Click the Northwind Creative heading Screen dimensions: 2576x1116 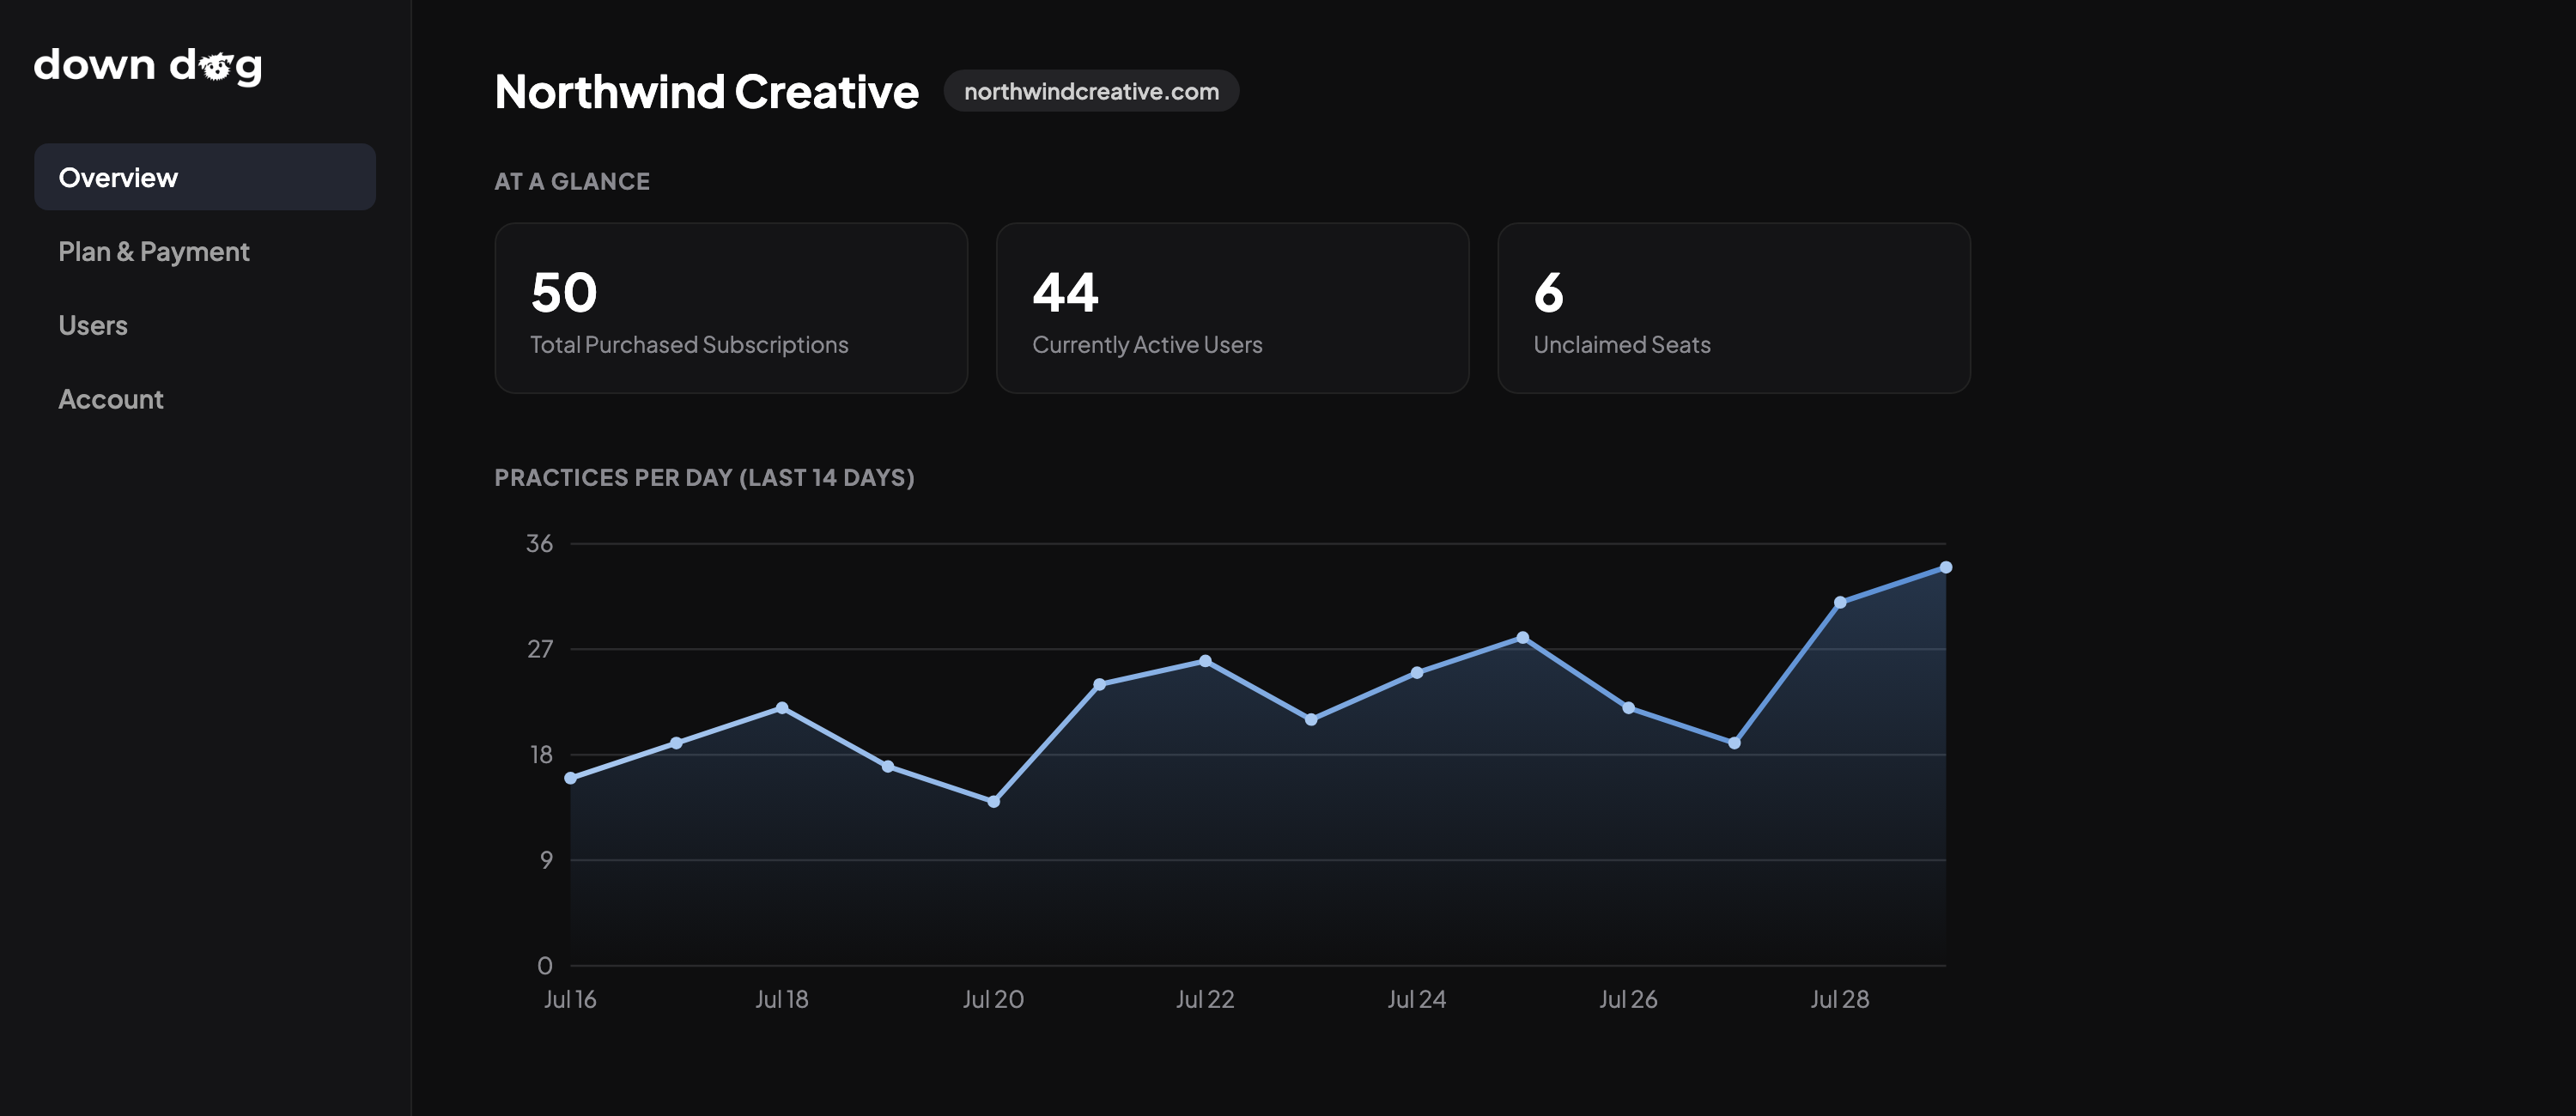(706, 92)
